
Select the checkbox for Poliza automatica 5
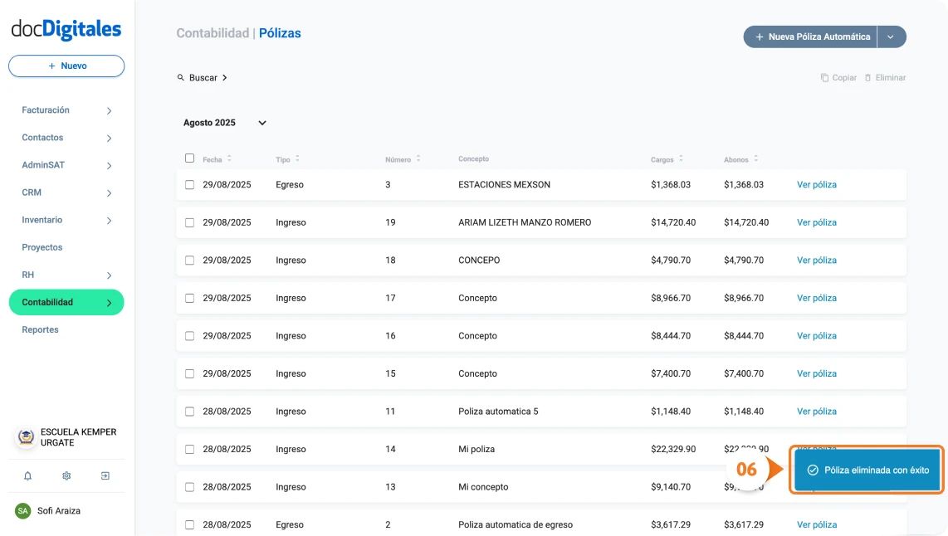pyautogui.click(x=188, y=411)
